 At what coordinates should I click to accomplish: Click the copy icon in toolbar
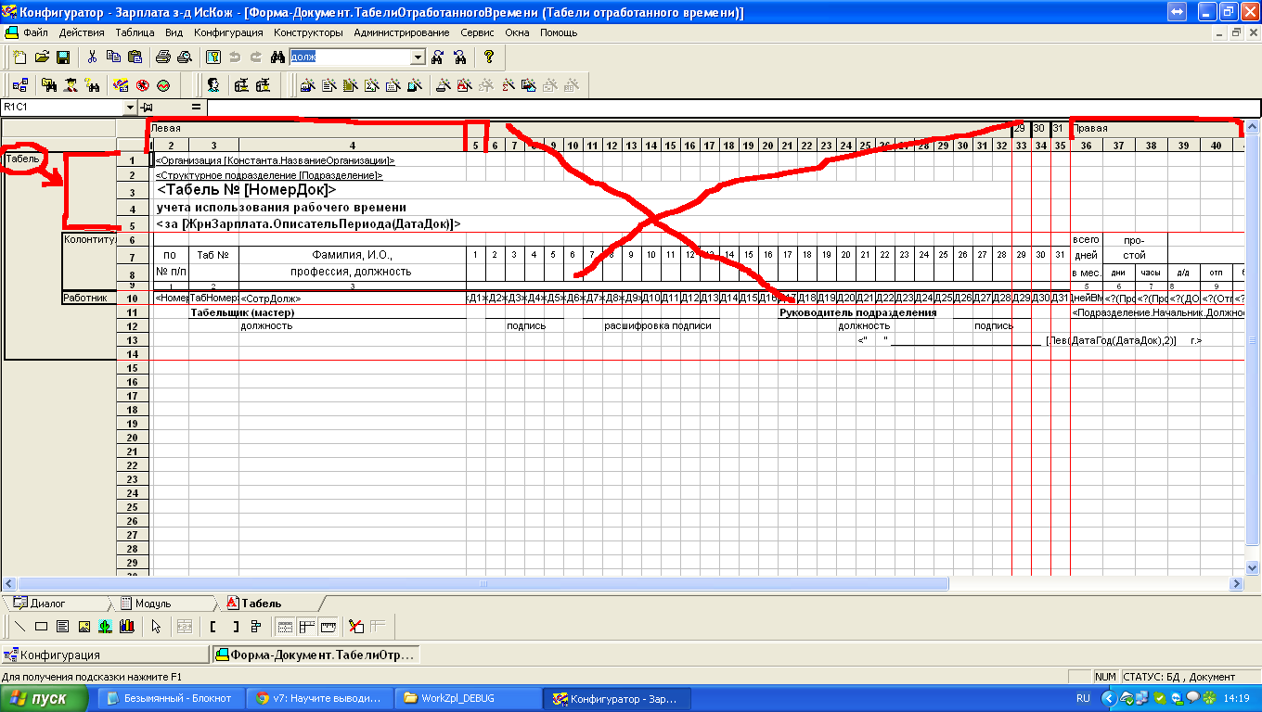pyautogui.click(x=113, y=57)
